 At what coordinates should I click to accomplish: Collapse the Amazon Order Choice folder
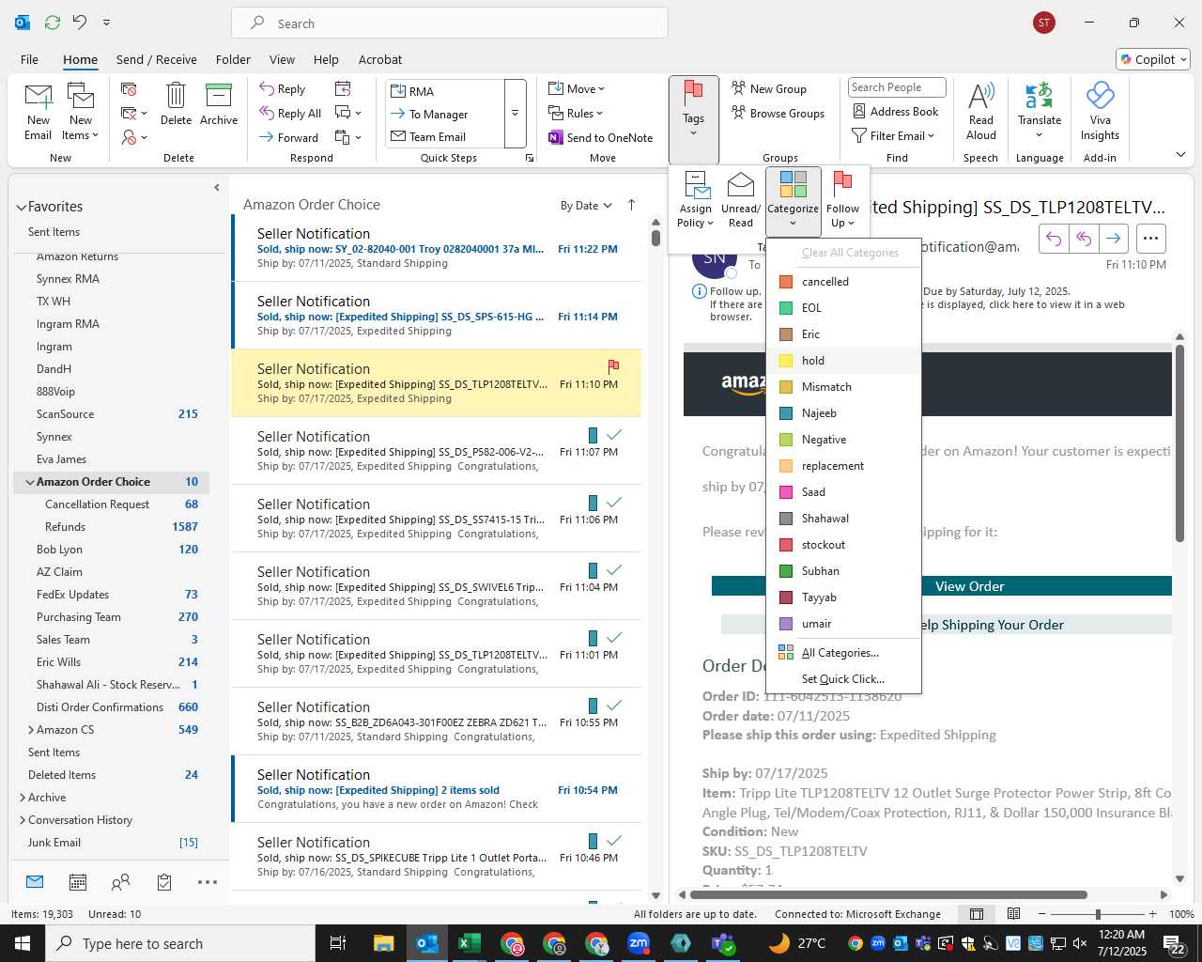pyautogui.click(x=30, y=482)
